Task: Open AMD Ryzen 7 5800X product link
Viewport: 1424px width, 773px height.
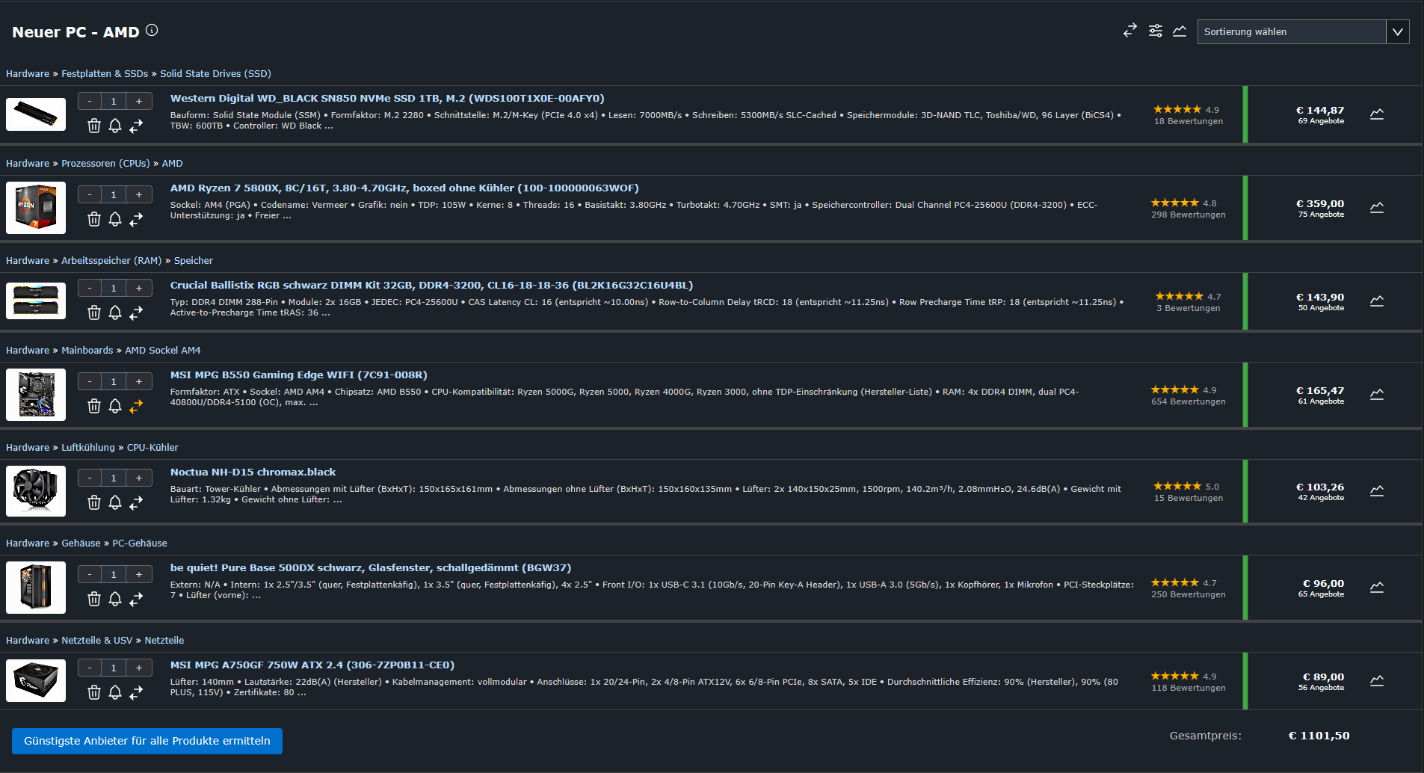Action: (x=404, y=188)
